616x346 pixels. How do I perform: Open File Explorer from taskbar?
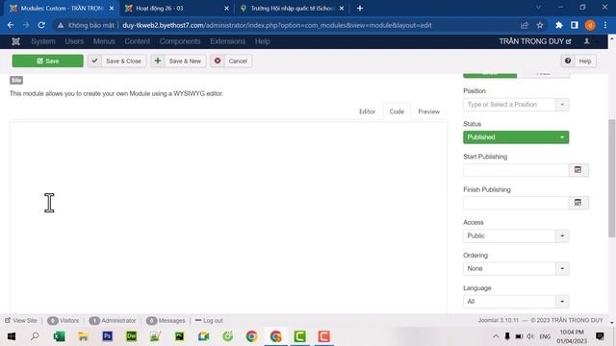[84, 336]
